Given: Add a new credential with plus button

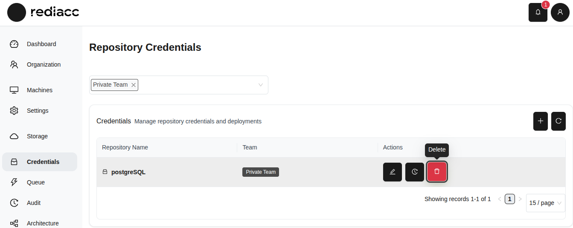Looking at the screenshot, I should click(x=540, y=121).
